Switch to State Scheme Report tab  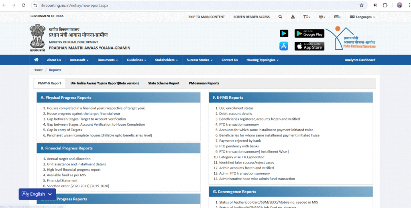point(164,83)
